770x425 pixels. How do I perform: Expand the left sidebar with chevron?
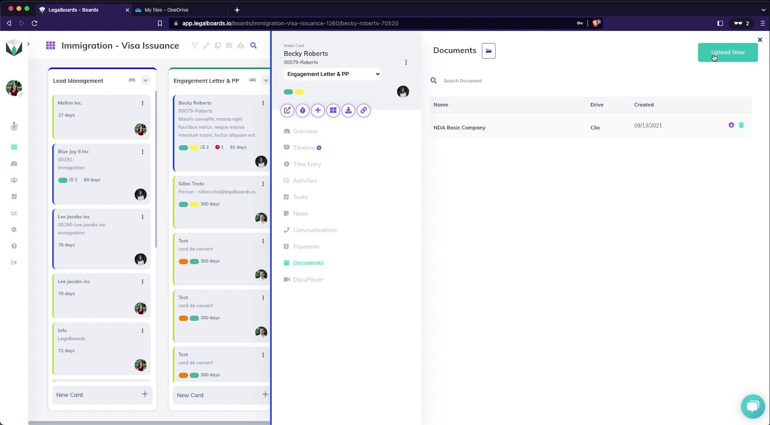(x=29, y=44)
